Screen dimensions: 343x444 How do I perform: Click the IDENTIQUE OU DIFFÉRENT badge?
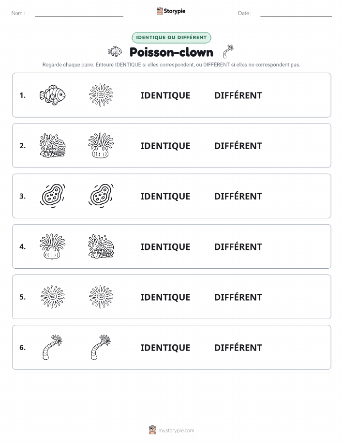(171, 37)
